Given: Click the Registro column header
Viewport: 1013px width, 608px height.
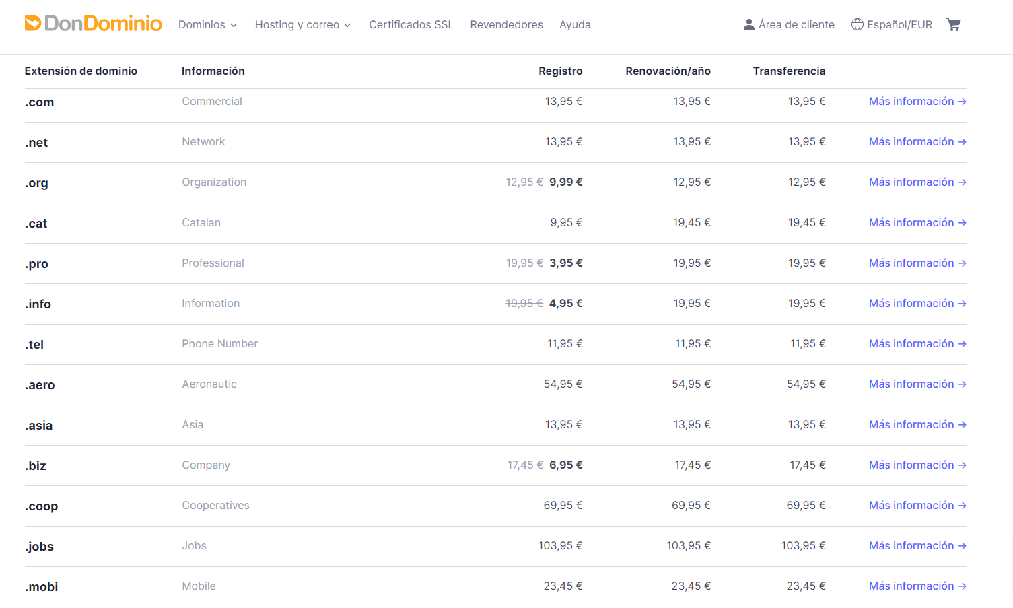Looking at the screenshot, I should [560, 71].
